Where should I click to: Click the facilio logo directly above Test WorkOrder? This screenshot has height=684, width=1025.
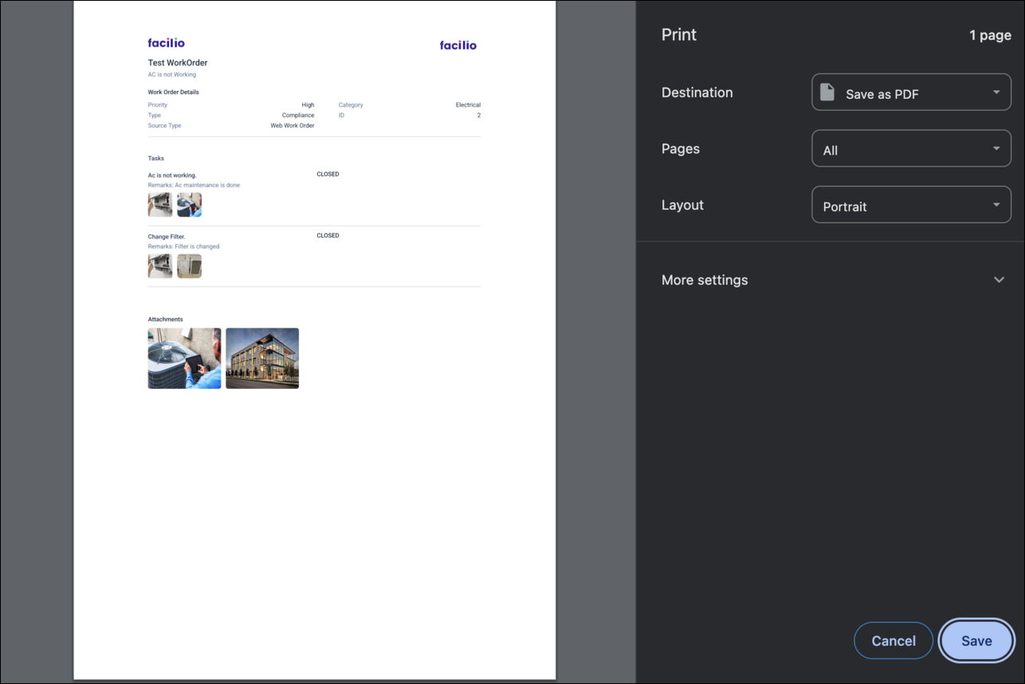(166, 43)
